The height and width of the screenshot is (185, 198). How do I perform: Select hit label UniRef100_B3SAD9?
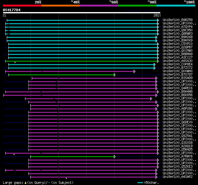(178, 78)
